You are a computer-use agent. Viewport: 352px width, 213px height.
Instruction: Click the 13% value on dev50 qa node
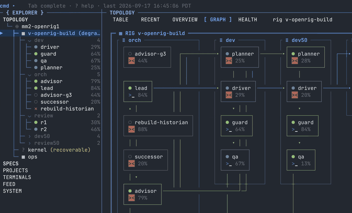pyautogui.click(x=306, y=164)
